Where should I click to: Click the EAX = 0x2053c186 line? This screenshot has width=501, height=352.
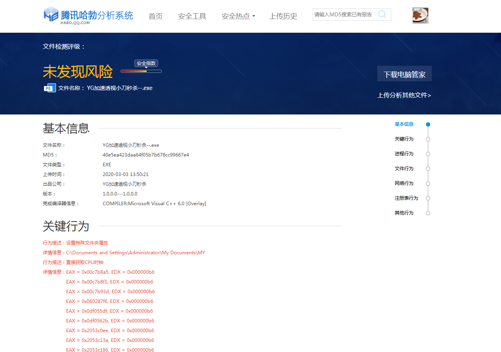[110, 350]
